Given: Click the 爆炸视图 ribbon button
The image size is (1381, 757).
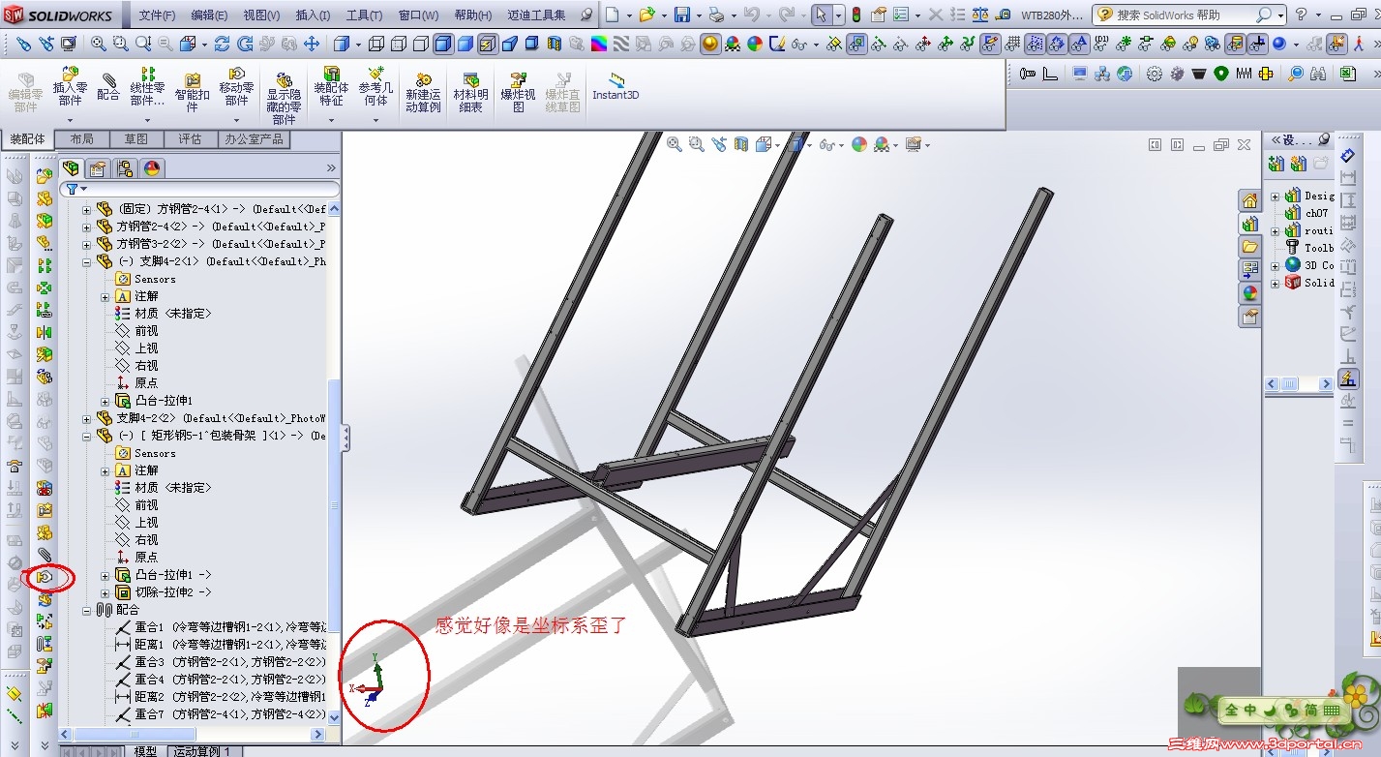Looking at the screenshot, I should coord(518,92).
